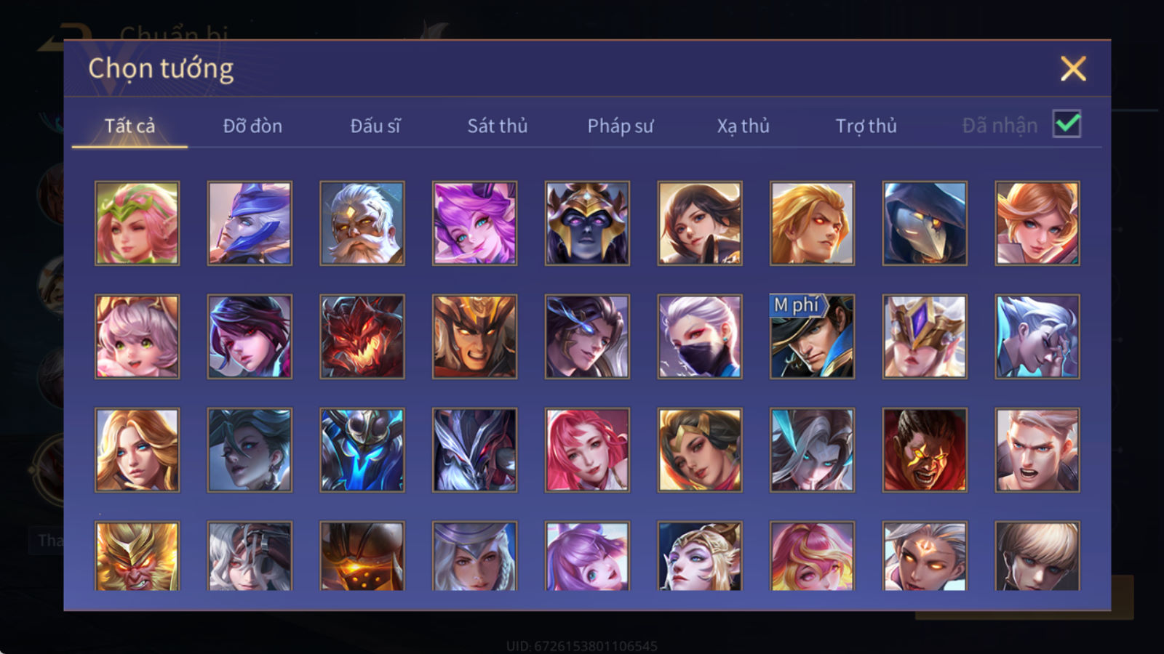
Task: Select the dark-skinned glowing-eyed fighter hero
Action: pos(925,450)
